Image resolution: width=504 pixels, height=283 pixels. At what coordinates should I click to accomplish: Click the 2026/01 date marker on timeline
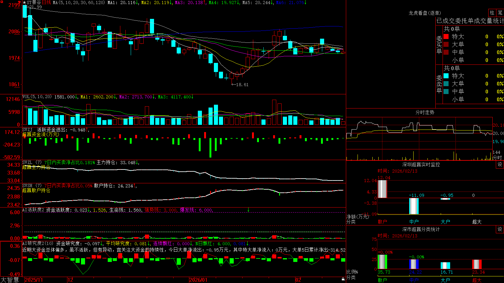pos(198,280)
